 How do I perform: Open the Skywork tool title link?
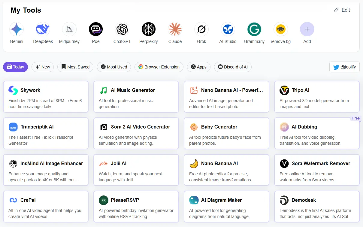[x=30, y=90]
